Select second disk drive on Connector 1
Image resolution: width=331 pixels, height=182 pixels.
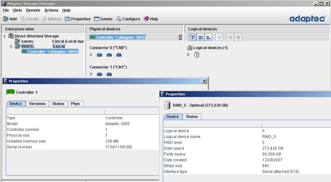coord(109,74)
